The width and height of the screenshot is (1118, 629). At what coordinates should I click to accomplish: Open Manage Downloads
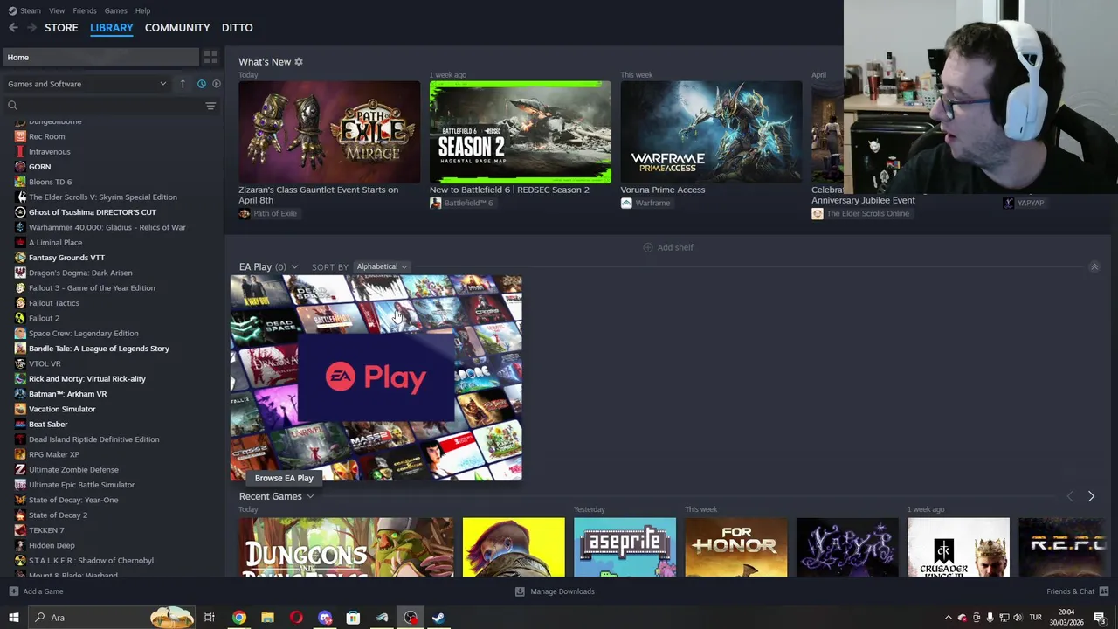click(555, 591)
